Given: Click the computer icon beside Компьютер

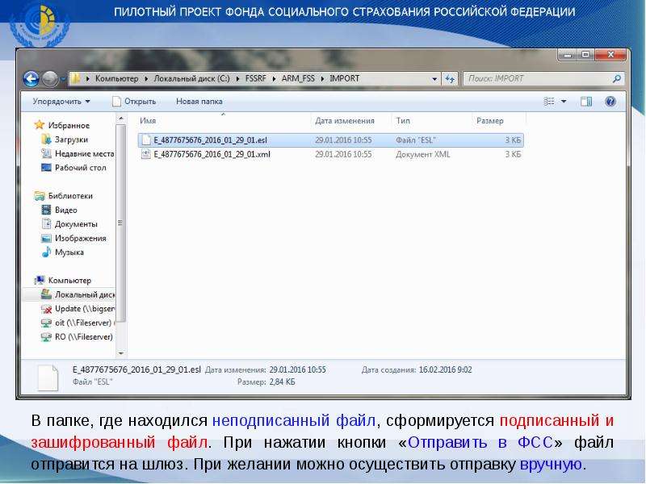Looking at the screenshot, I should pyautogui.click(x=39, y=280).
